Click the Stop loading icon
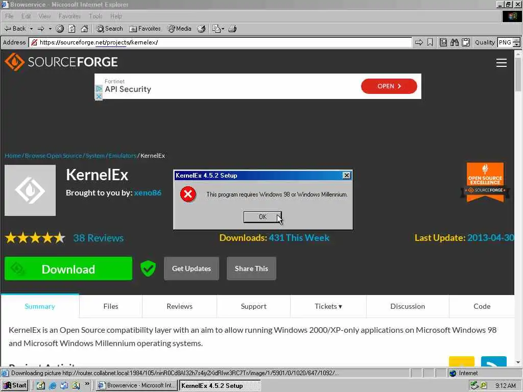523x392 pixels. pyautogui.click(x=60, y=29)
